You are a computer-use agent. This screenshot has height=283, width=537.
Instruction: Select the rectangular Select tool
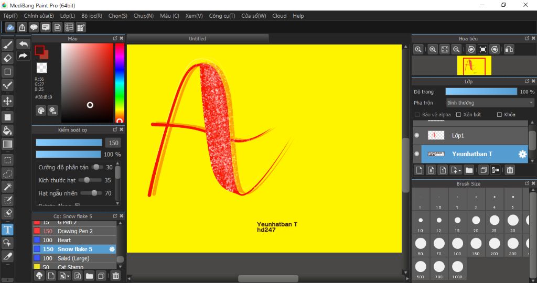[7, 160]
